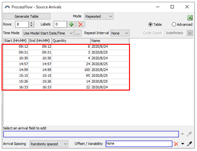The height and width of the screenshot is (151, 197).
Task: Select the Advanced radio button
Action: 174,24
